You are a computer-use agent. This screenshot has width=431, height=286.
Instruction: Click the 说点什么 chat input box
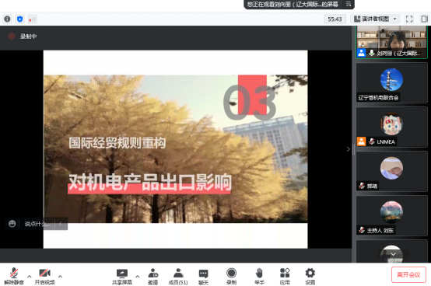click(37, 224)
